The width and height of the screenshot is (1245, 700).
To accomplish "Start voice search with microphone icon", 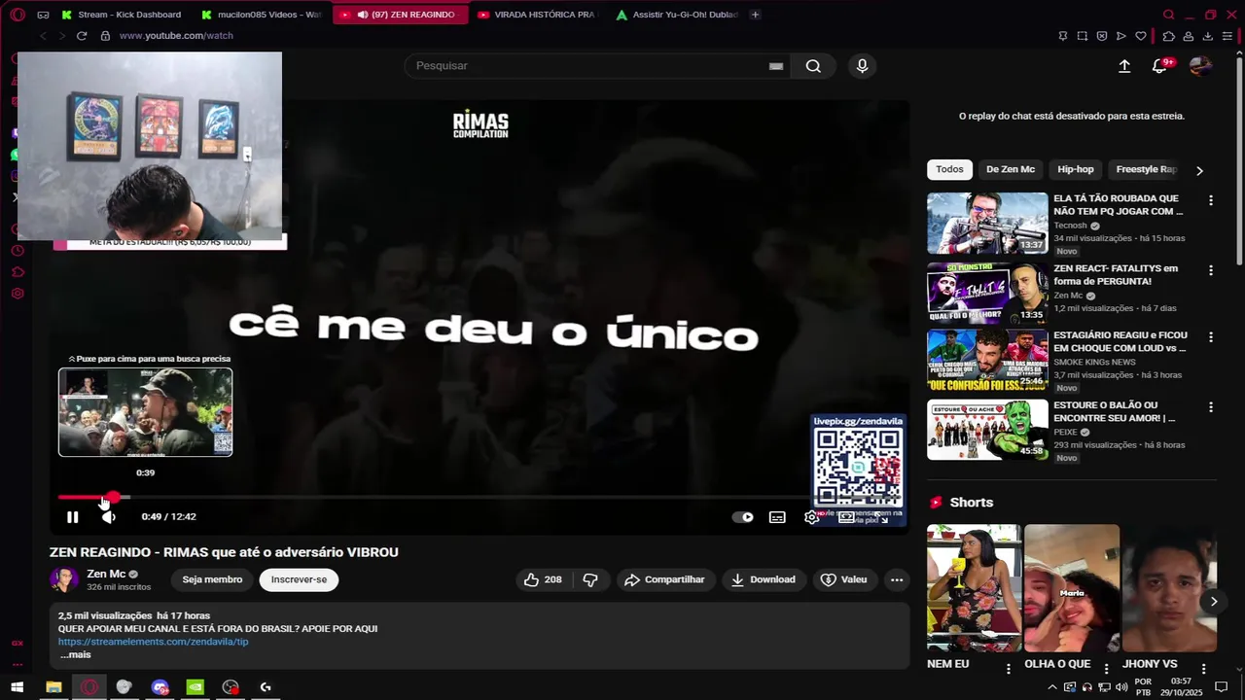I will pyautogui.click(x=862, y=66).
